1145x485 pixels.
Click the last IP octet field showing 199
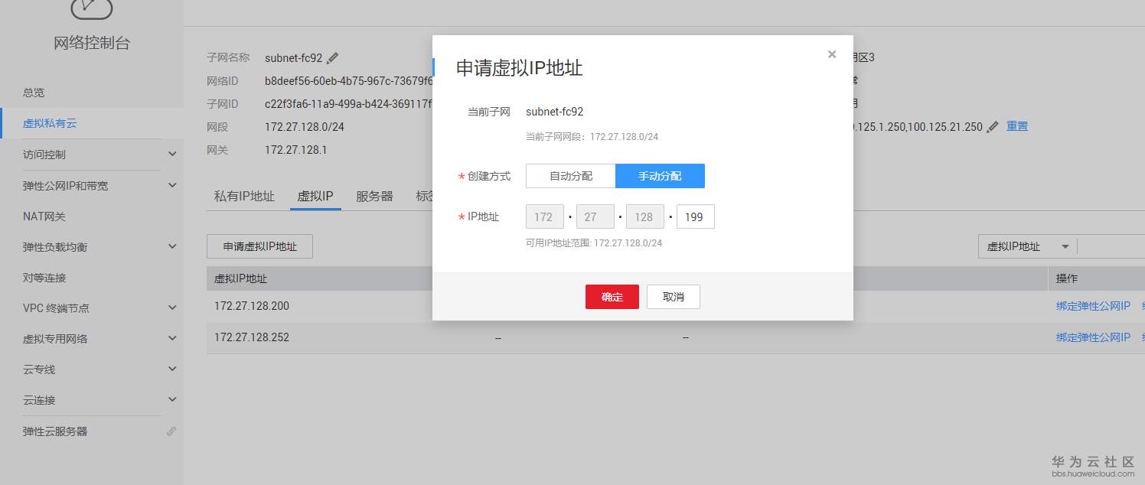694,216
